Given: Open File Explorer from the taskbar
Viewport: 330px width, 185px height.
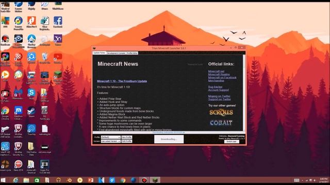Looking at the screenshot, I should pyautogui.click(x=26, y=180).
